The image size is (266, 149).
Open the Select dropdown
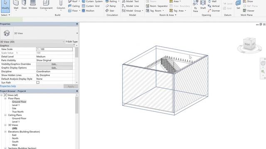tap(5, 15)
